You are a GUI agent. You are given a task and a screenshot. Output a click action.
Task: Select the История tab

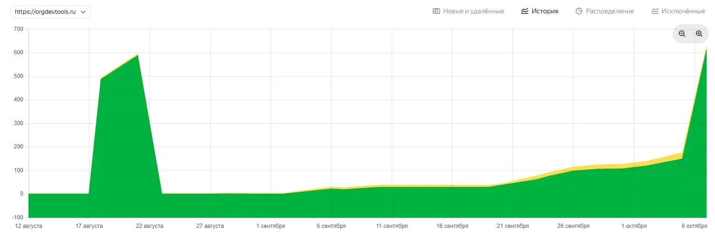540,11
